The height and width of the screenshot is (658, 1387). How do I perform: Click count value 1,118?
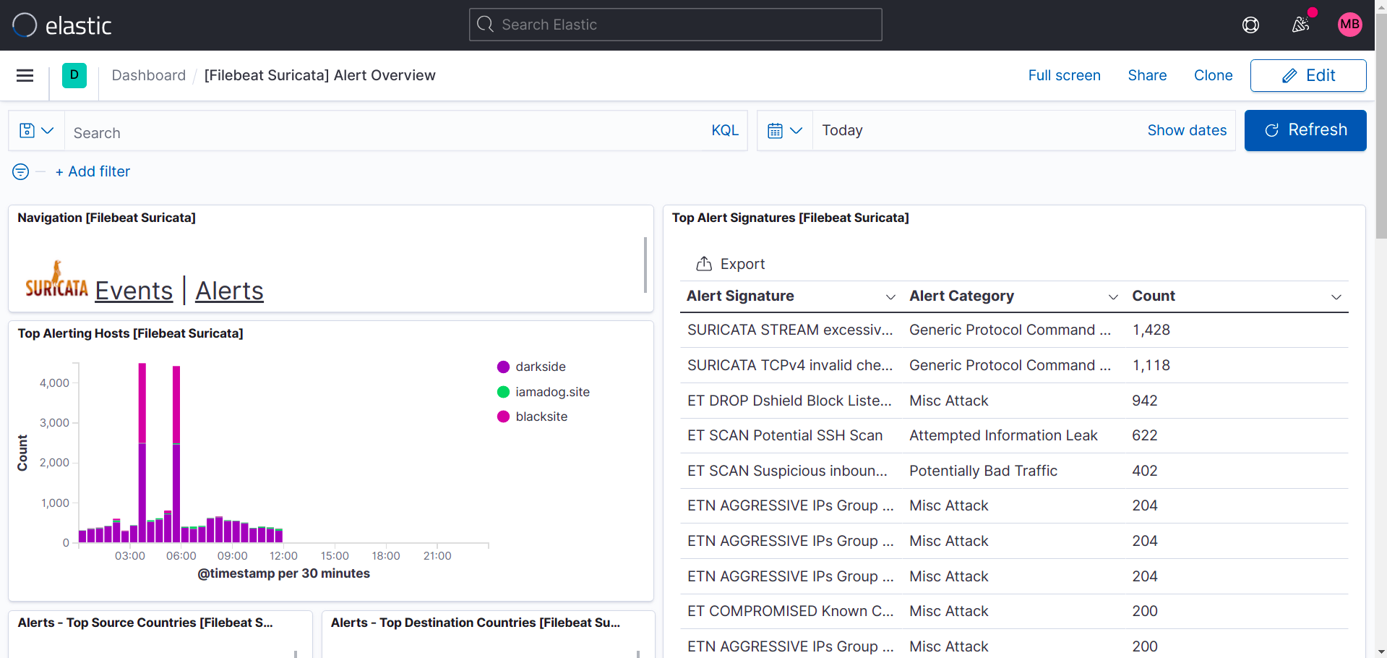1151,365
